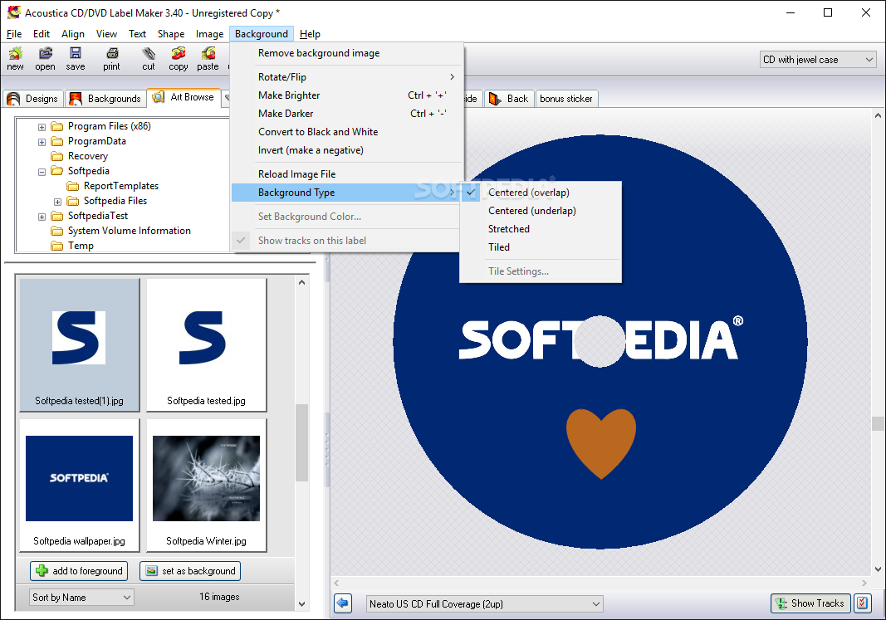This screenshot has width=886, height=620.
Task: Open the File menu
Action: click(x=14, y=34)
